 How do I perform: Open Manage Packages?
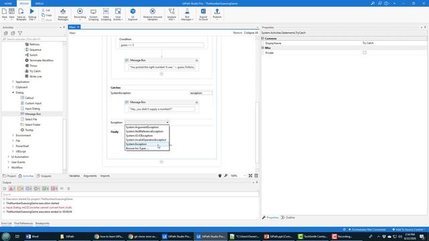63,14
